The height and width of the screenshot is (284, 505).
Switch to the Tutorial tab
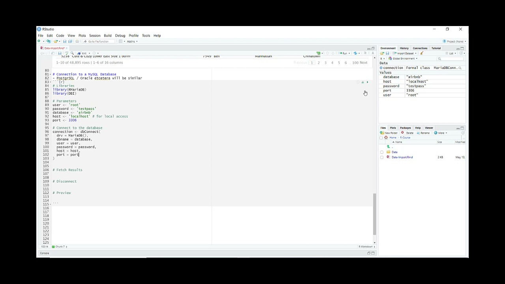pyautogui.click(x=436, y=48)
